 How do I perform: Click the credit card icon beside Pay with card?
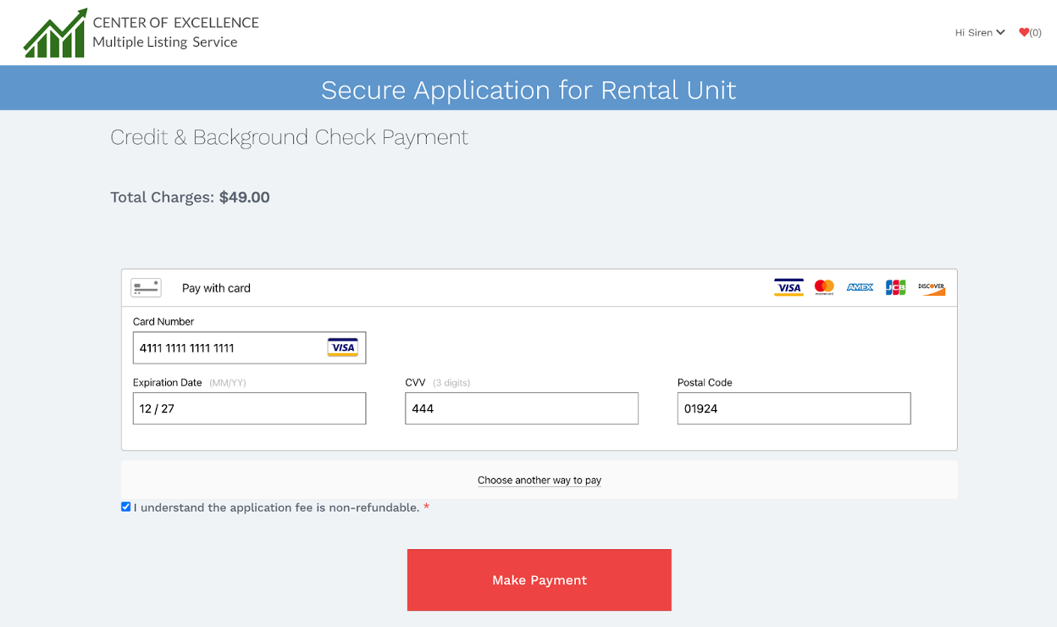click(146, 288)
